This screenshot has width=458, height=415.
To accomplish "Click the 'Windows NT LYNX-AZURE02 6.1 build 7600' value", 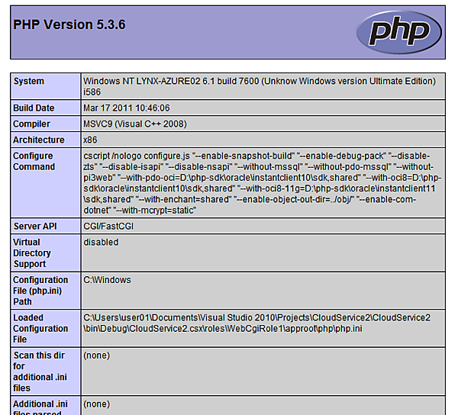I will [260, 86].
